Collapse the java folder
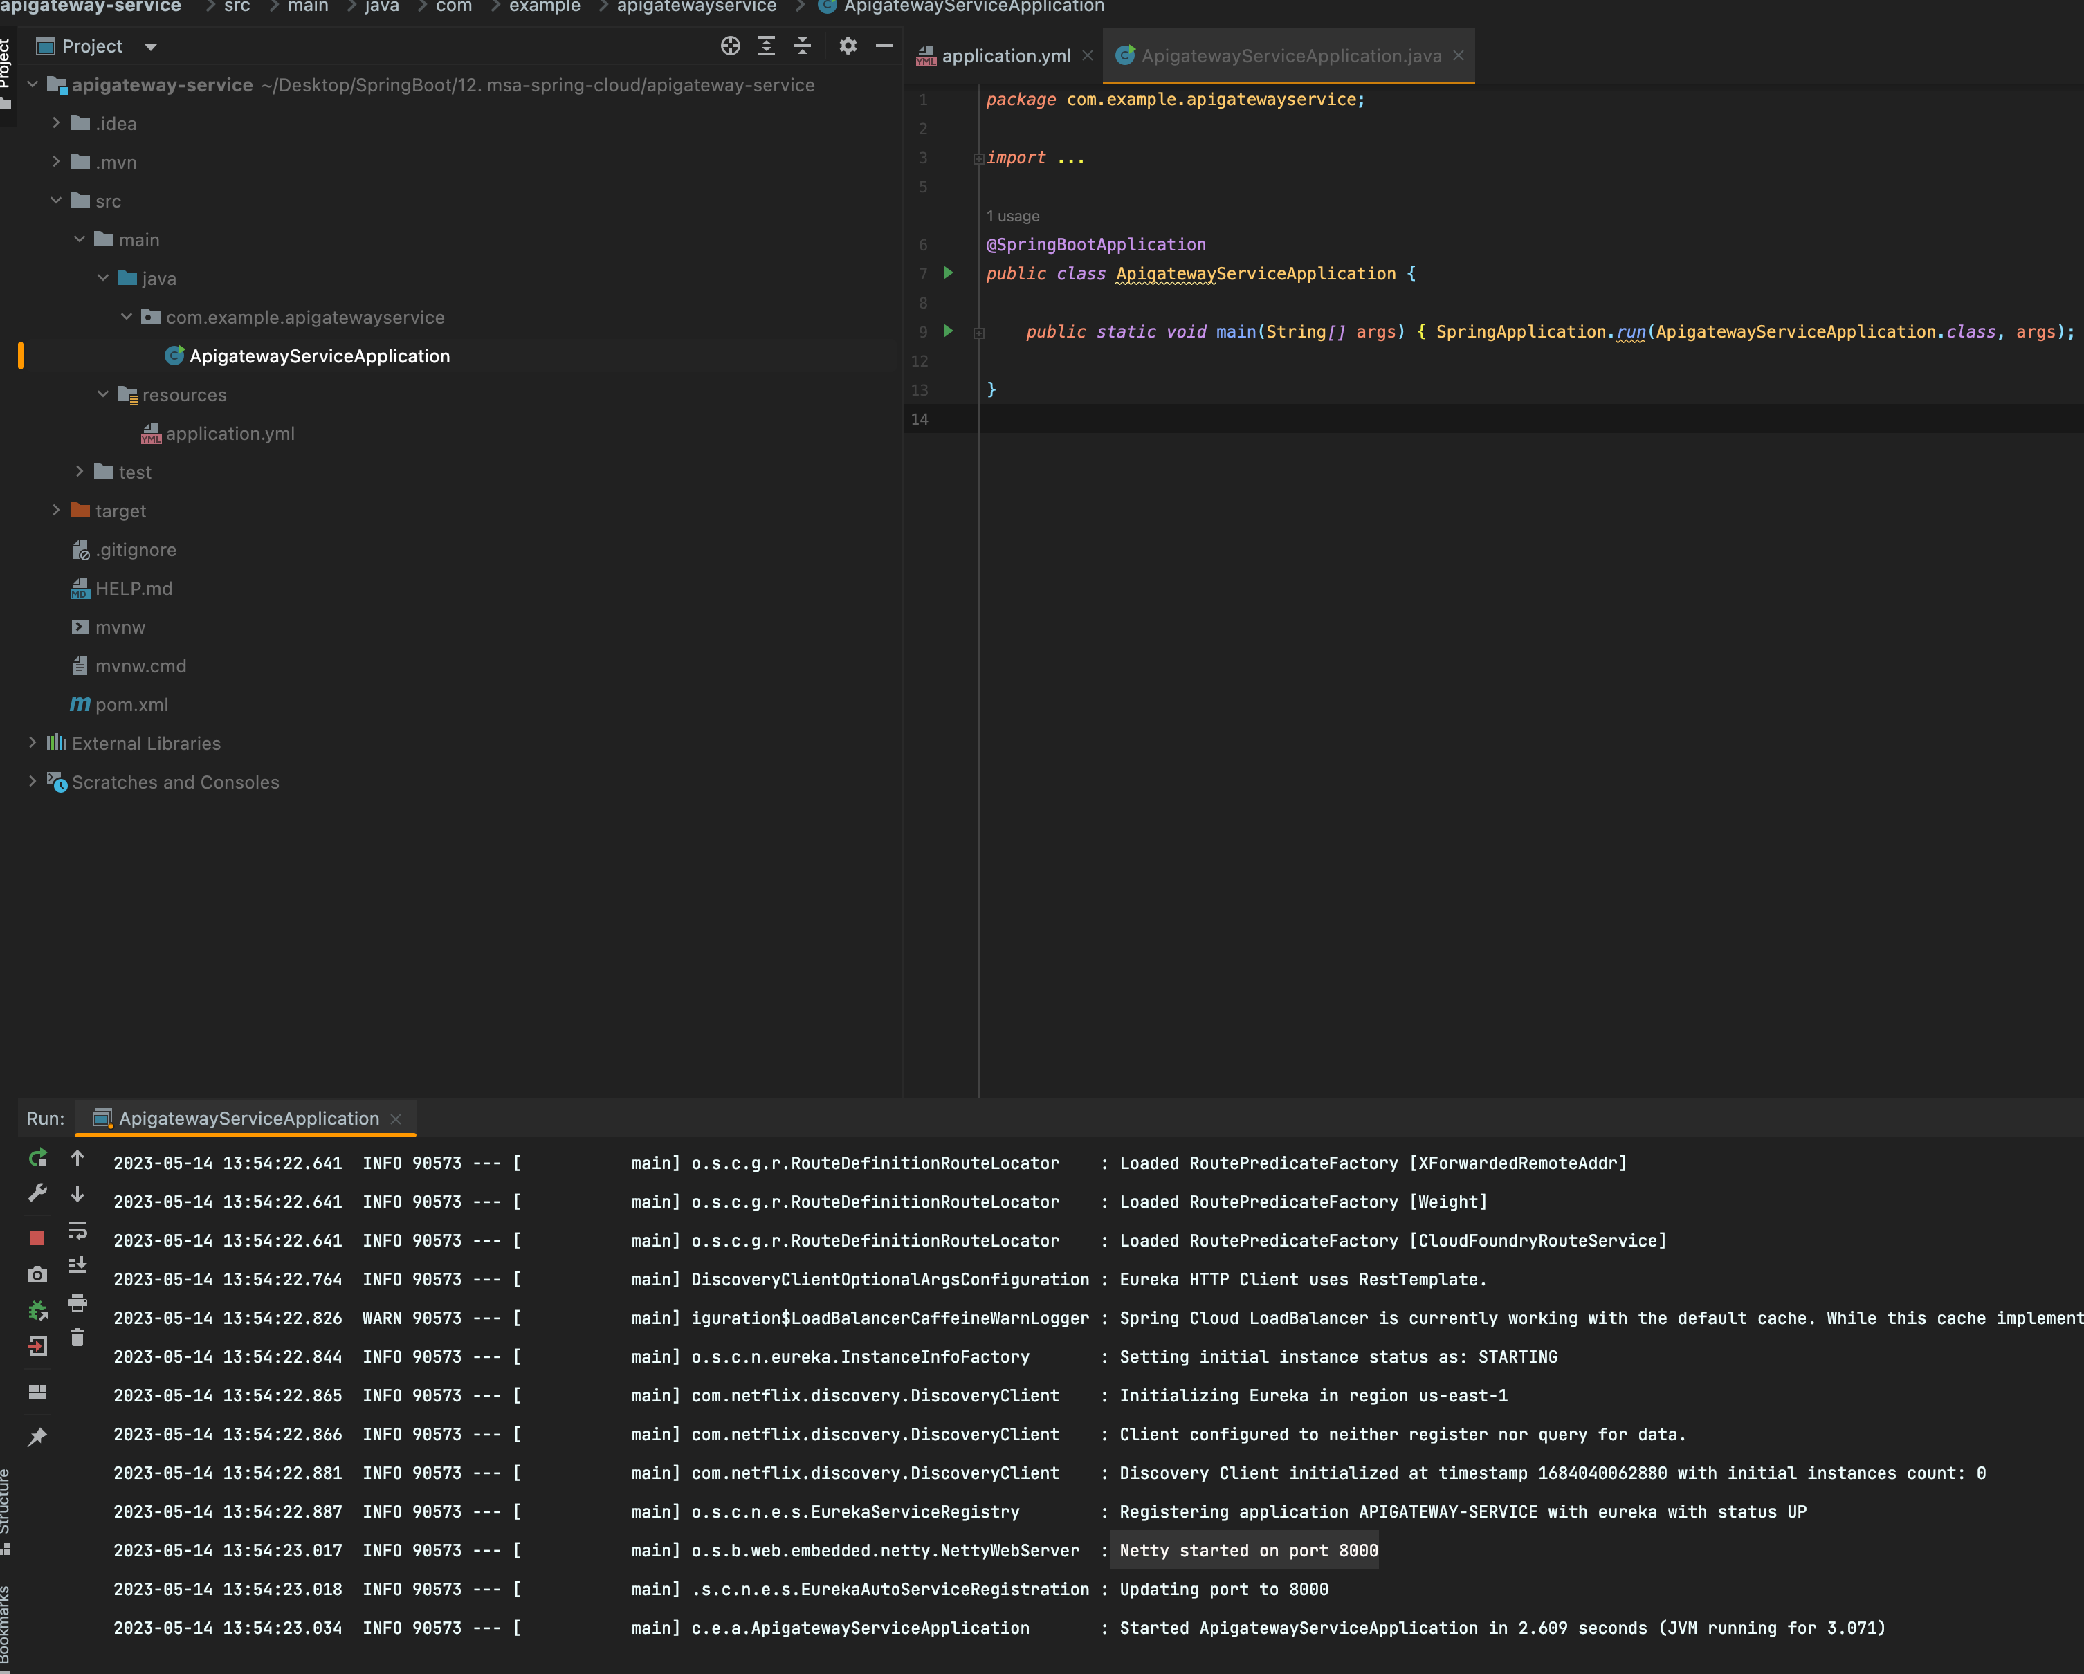 (x=102, y=277)
